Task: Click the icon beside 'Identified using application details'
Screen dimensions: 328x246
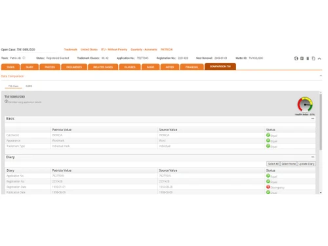Action: coord(6,101)
